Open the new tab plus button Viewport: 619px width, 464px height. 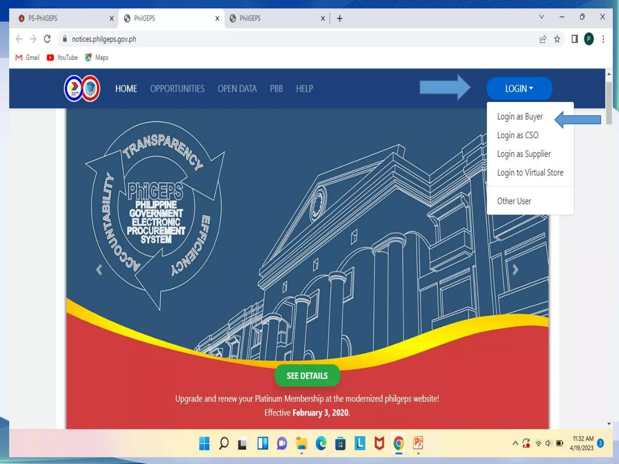(x=340, y=18)
